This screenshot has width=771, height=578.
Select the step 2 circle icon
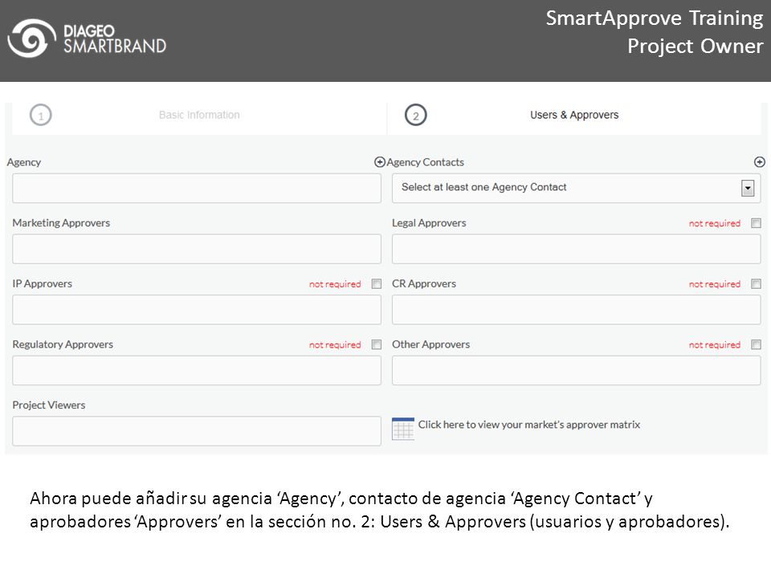[x=415, y=116]
